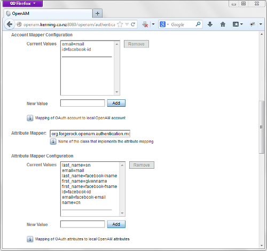This screenshot has height=251, width=267.
Task: Click the search magnifier icon
Action: (198, 24)
